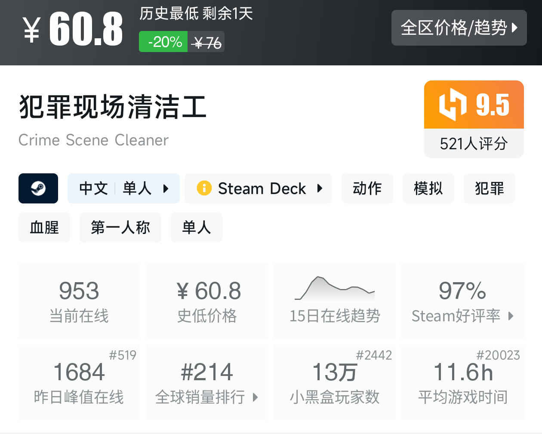View the 15日在线趋势 chart thumbnail

point(334,289)
